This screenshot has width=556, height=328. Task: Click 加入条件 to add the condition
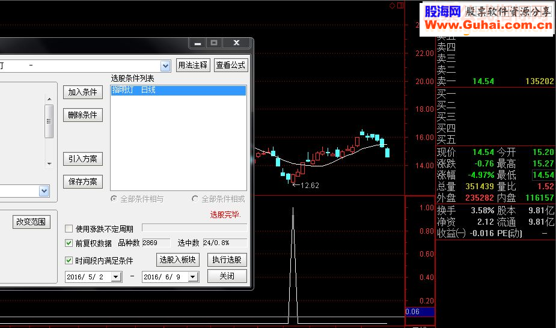coord(82,92)
